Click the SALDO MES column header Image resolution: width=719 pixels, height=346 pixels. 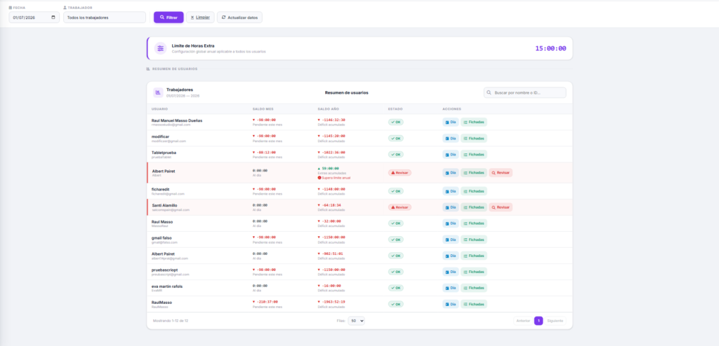pyautogui.click(x=263, y=109)
